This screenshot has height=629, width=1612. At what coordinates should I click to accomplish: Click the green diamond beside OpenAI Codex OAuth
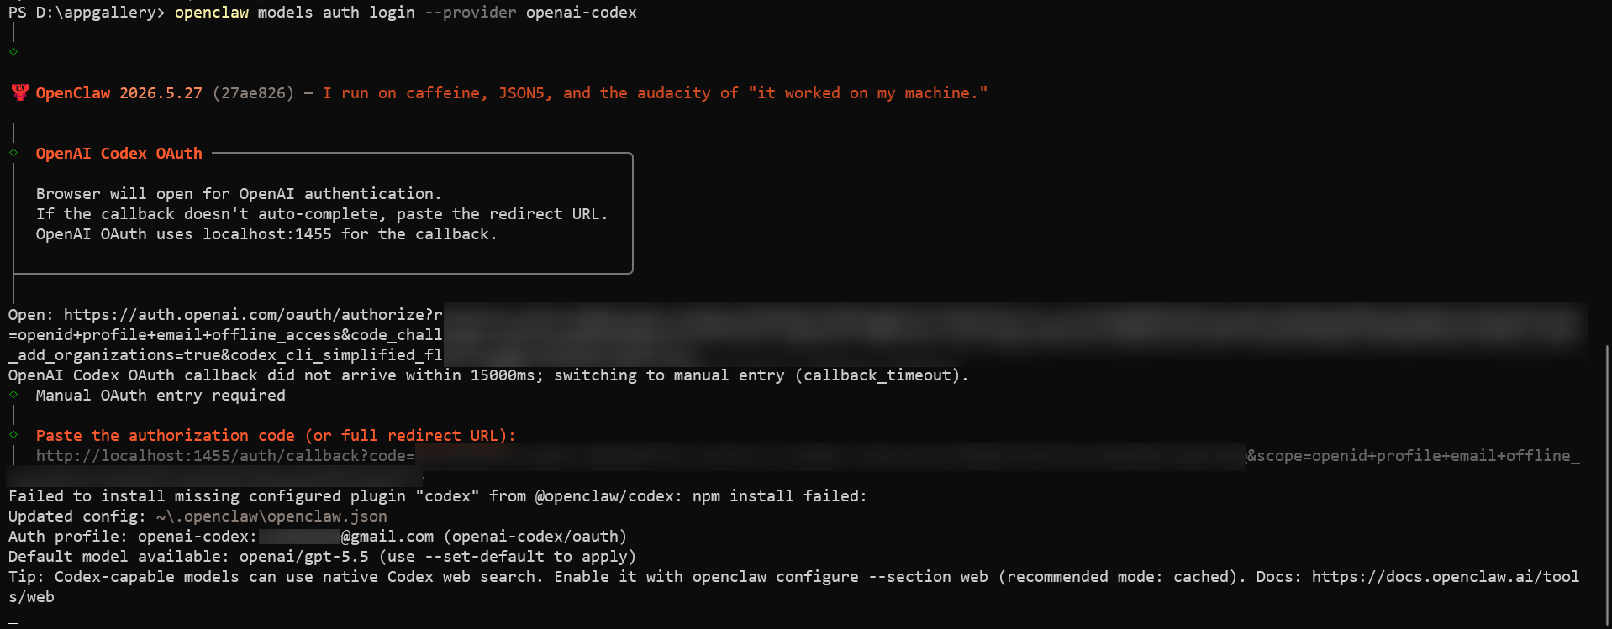point(13,153)
